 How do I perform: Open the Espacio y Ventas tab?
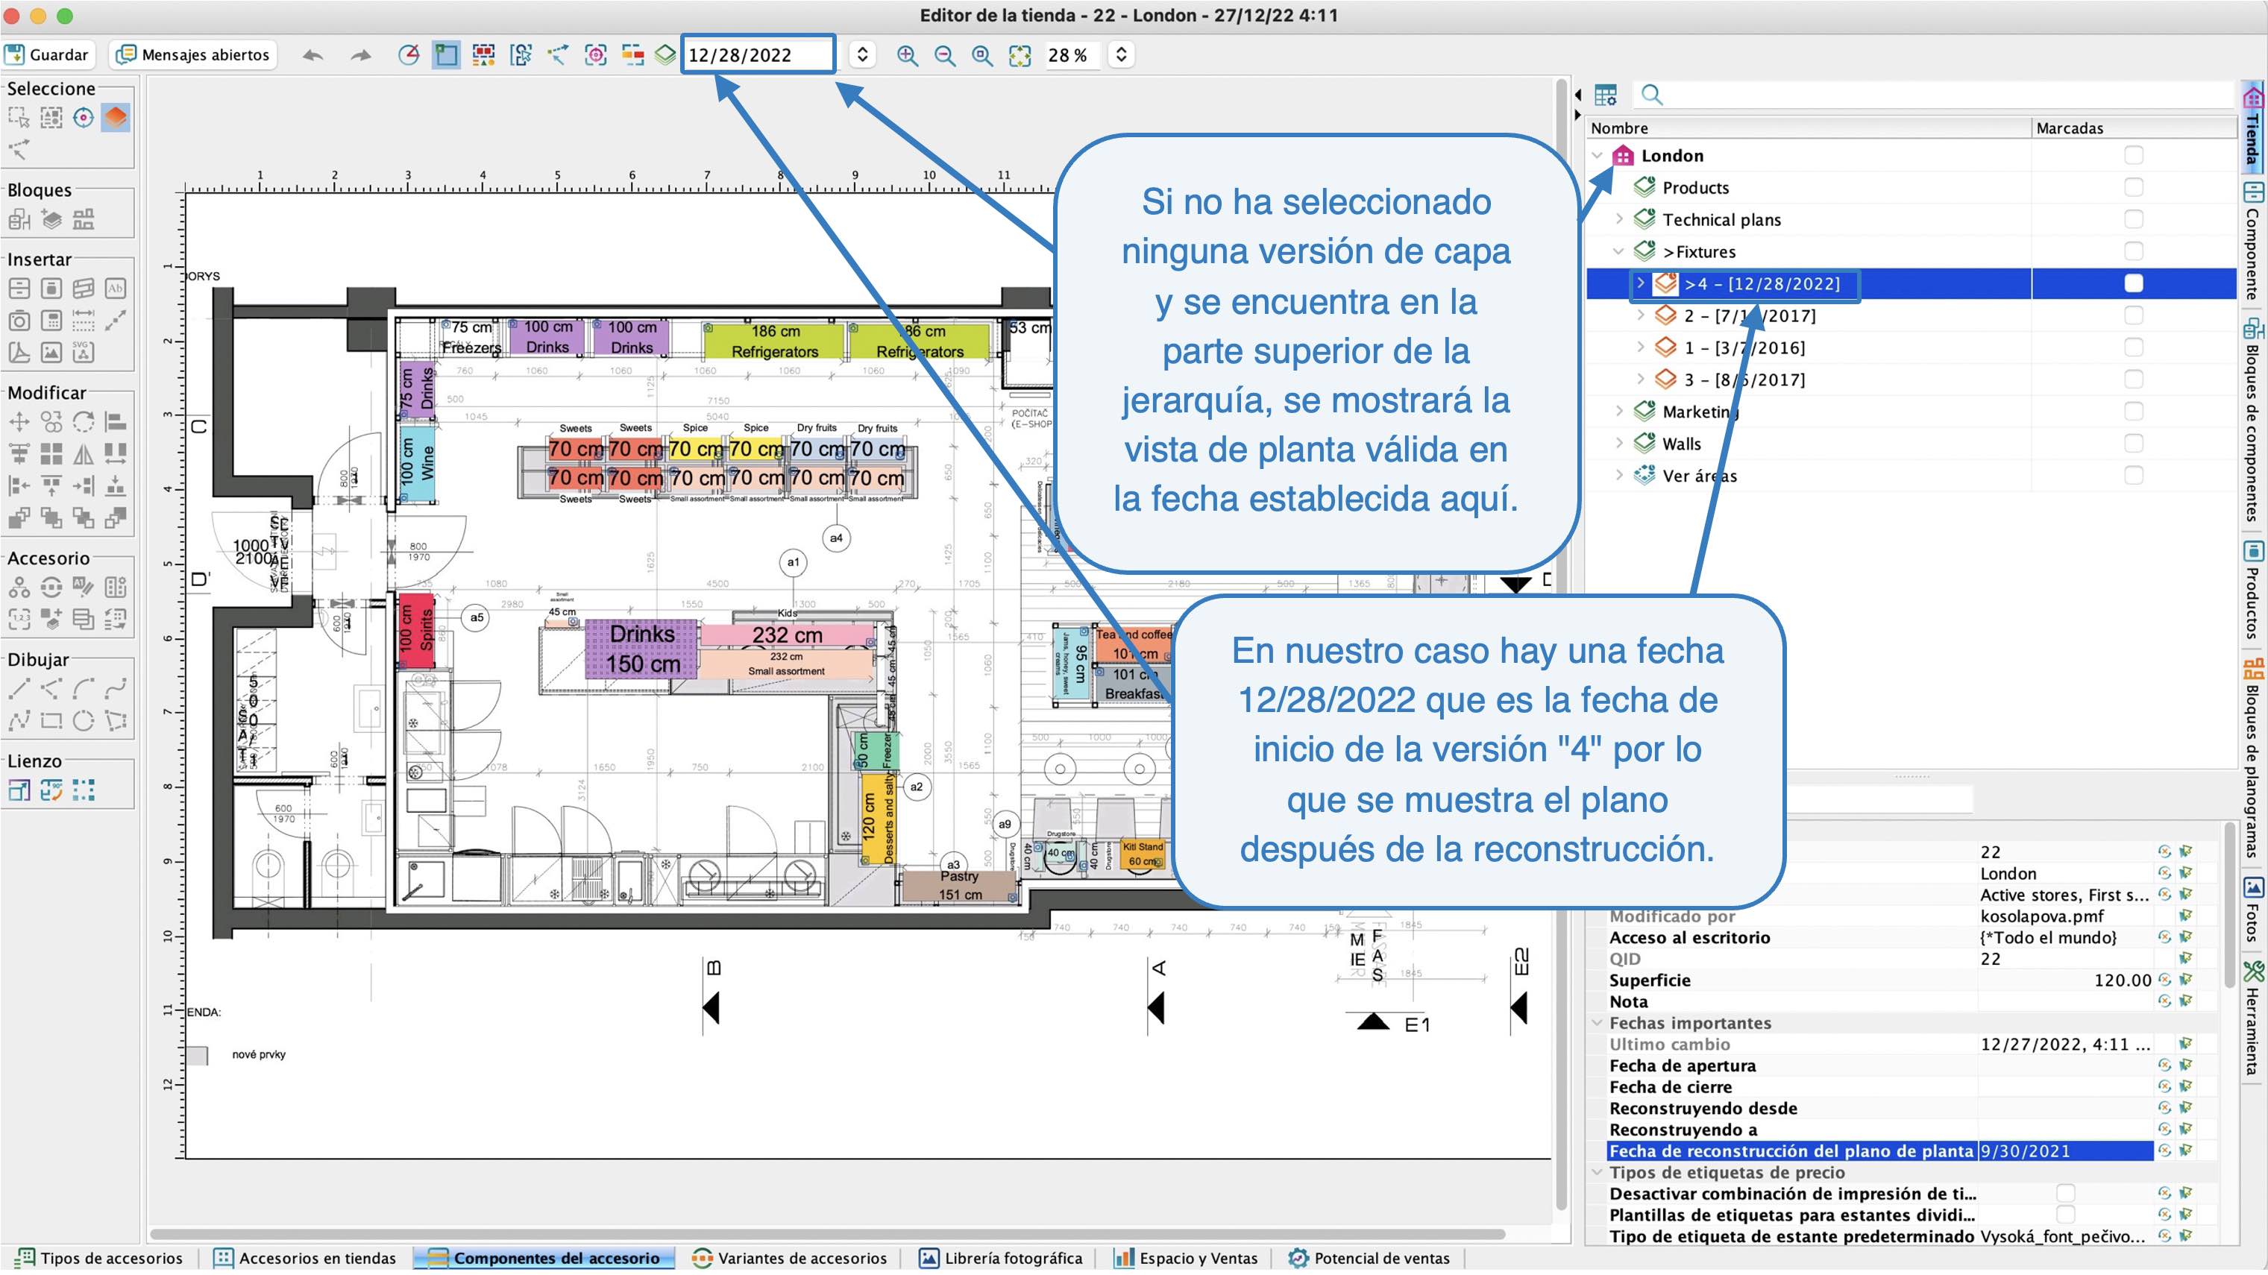pos(1185,1259)
